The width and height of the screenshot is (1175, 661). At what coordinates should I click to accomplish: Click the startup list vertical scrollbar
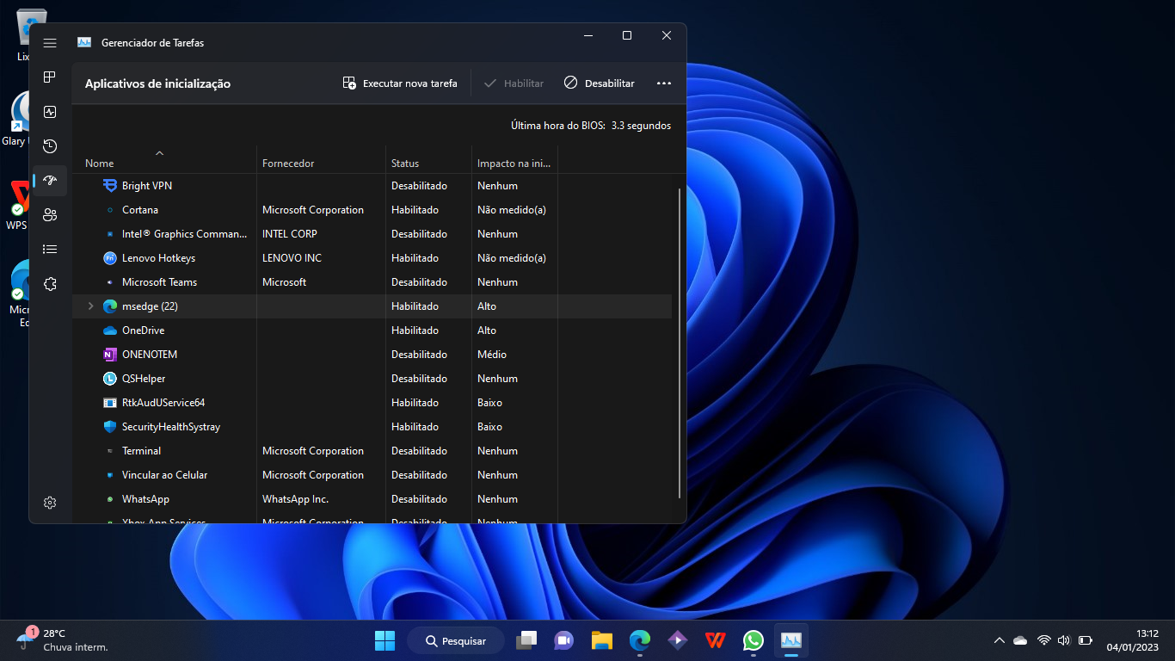click(680, 343)
